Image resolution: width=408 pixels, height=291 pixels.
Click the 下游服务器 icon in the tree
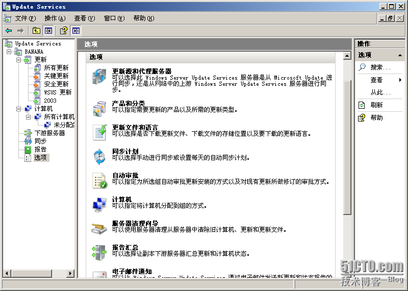point(28,133)
